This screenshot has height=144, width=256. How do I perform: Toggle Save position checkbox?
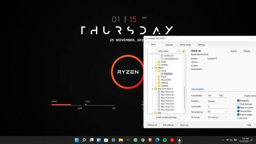[x=238, y=111]
